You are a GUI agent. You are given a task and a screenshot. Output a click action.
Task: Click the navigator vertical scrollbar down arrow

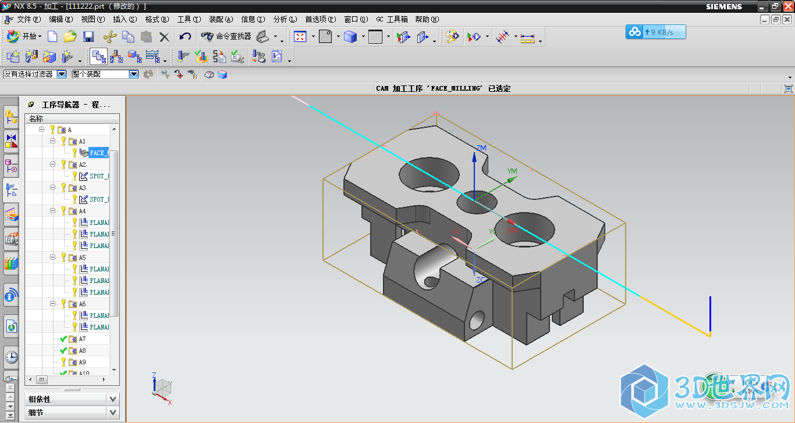pyautogui.click(x=114, y=370)
